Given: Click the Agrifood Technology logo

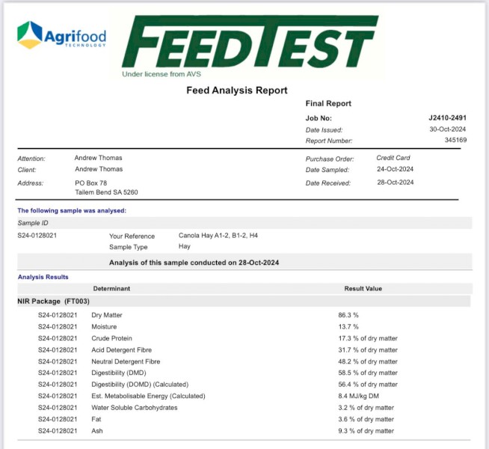Looking at the screenshot, I should coord(61,35).
